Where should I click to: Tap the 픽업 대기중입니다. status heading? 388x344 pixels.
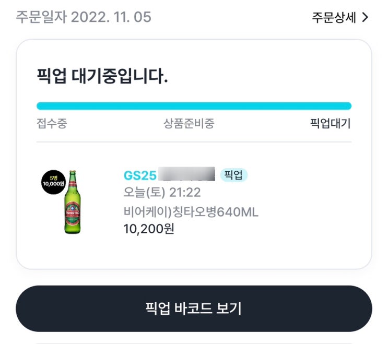click(102, 77)
